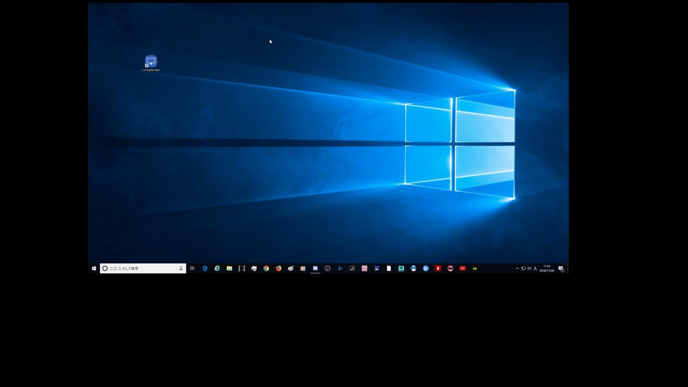Viewport: 688px width, 387px height.
Task: Launch Internet Explorer from the taskbar
Action: 217,268
